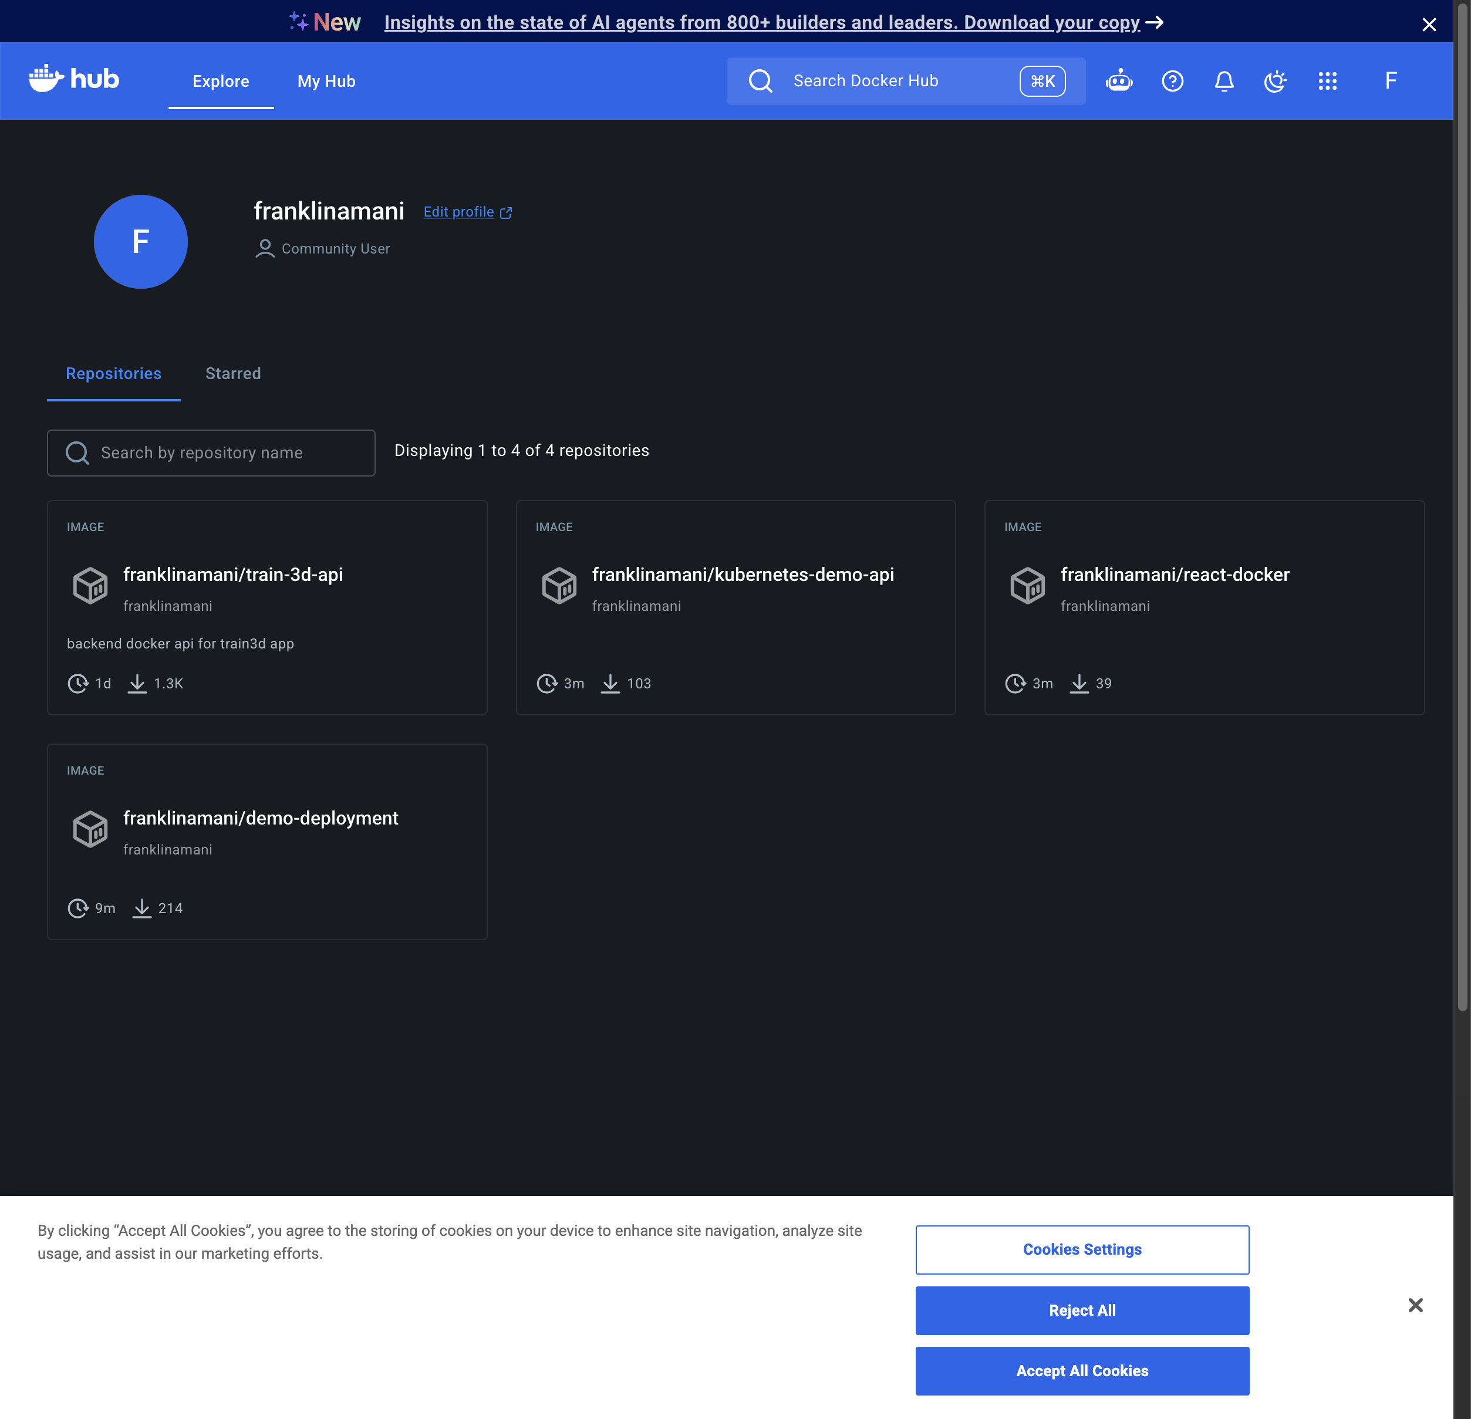Select the Starred tab
The width and height of the screenshot is (1471, 1419).
(x=232, y=374)
